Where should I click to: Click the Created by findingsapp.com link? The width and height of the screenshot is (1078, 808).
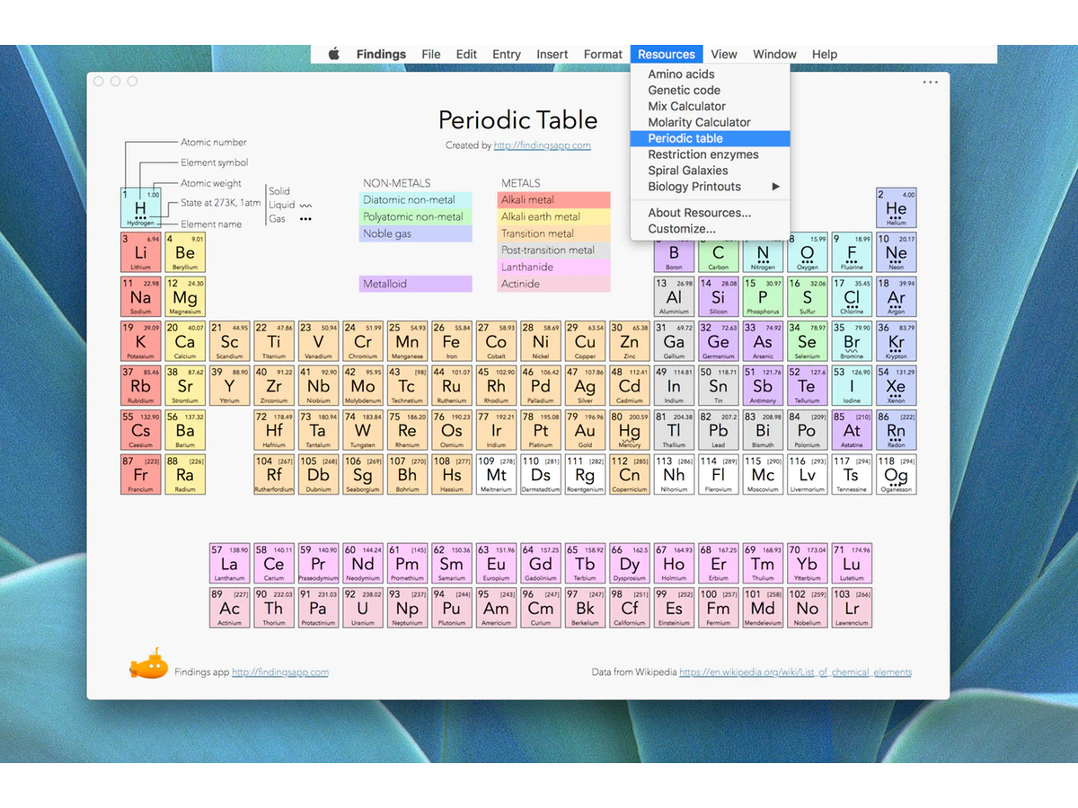540,145
